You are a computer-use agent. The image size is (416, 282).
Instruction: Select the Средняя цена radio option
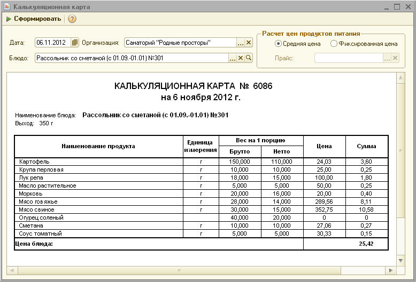[278, 44]
